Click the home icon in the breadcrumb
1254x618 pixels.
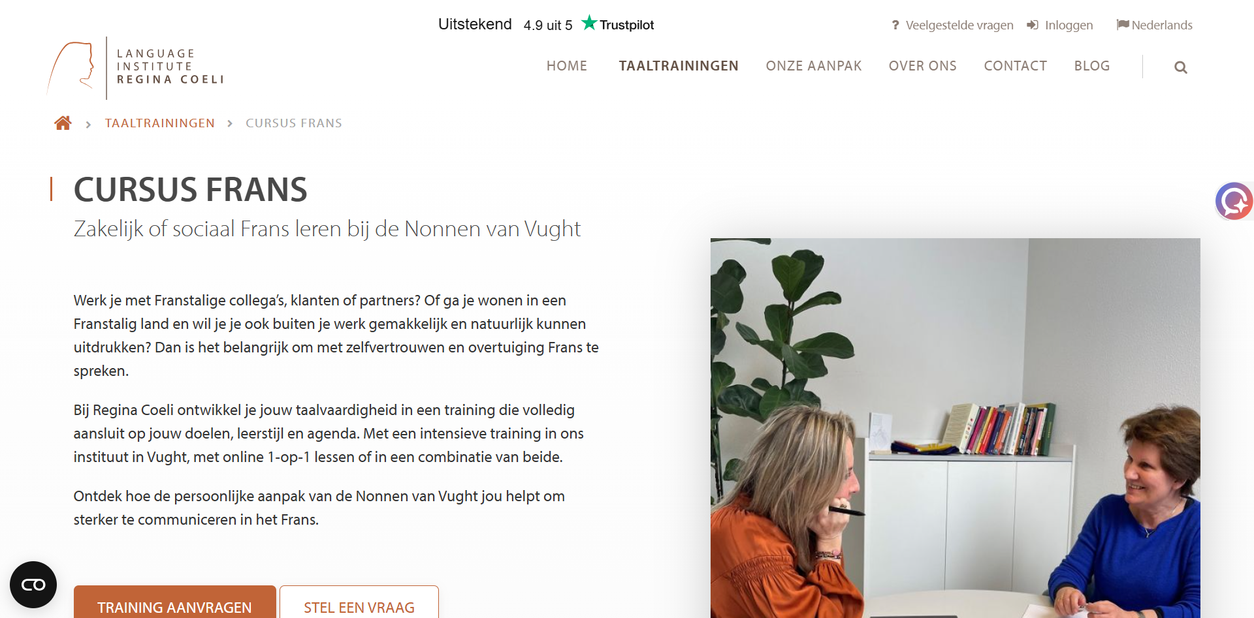63,123
